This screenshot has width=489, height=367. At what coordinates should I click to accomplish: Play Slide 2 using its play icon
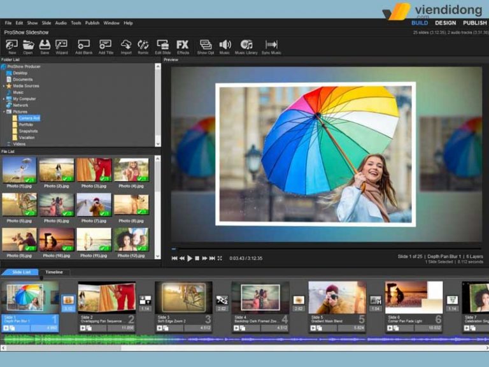[x=83, y=328]
